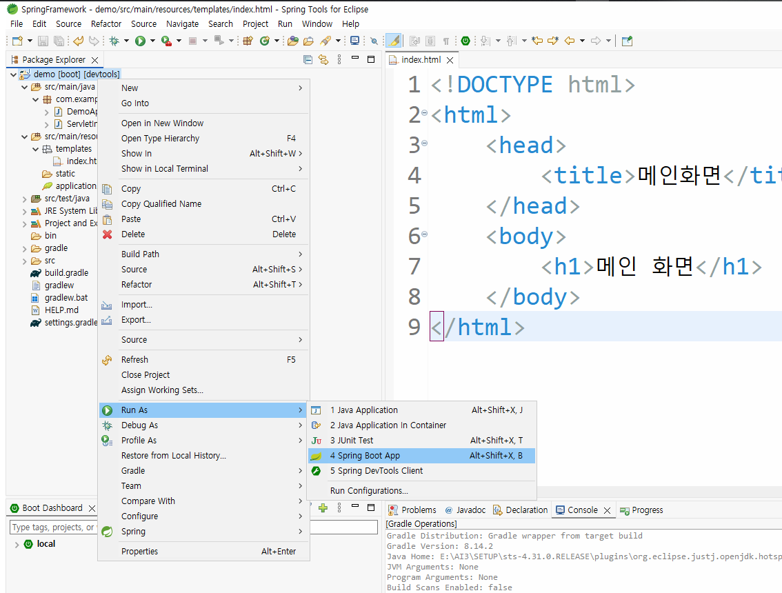Image resolution: width=782 pixels, height=593 pixels.
Task: Click the green plus icon in Boot Dashboard
Action: point(323,508)
